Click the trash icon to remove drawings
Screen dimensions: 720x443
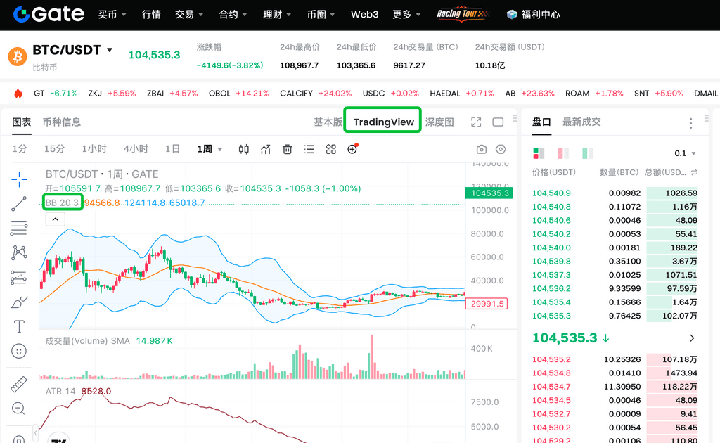point(288,149)
